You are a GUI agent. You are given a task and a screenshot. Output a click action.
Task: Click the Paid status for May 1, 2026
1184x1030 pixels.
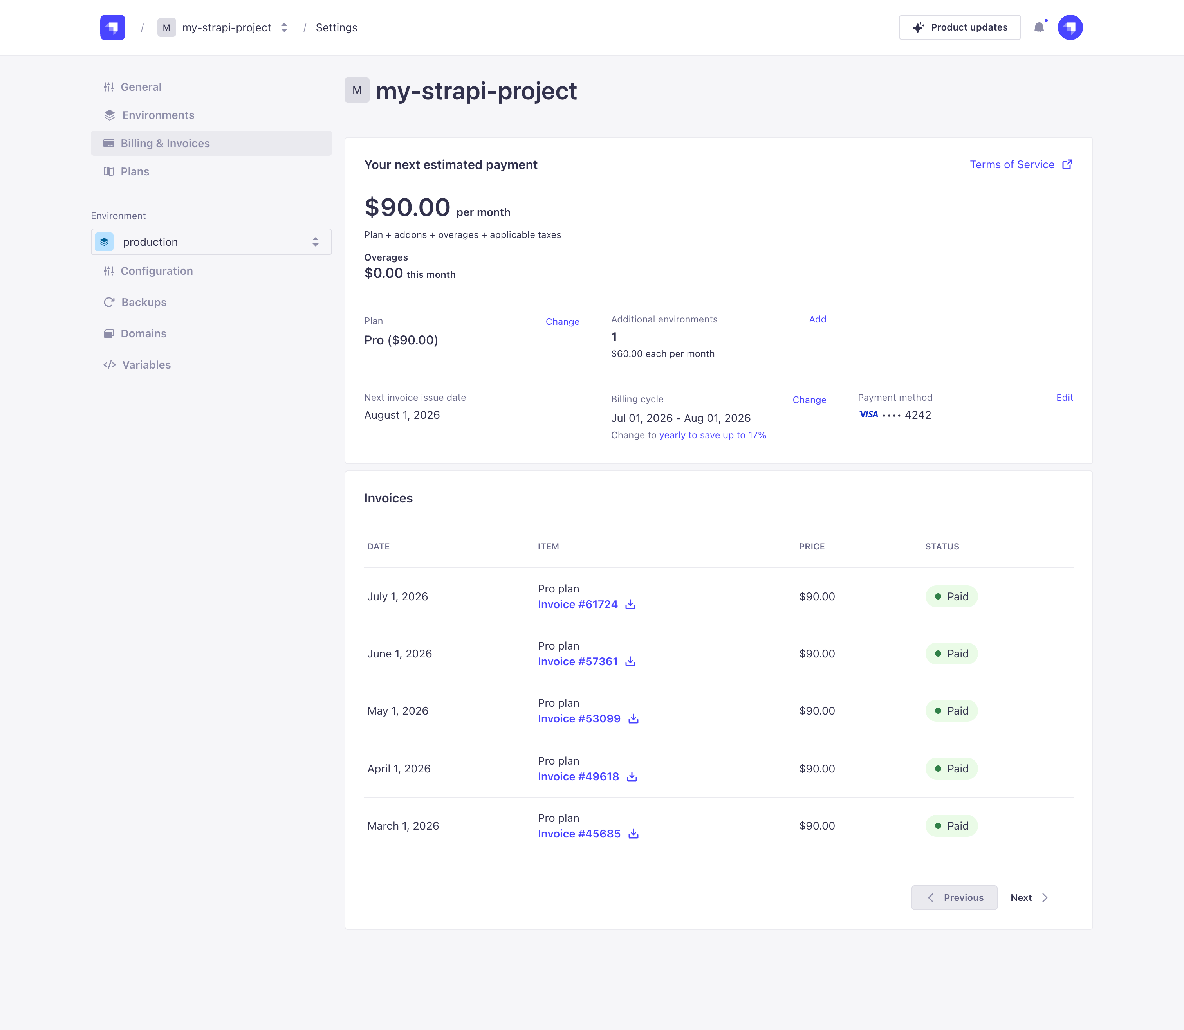pyautogui.click(x=952, y=711)
